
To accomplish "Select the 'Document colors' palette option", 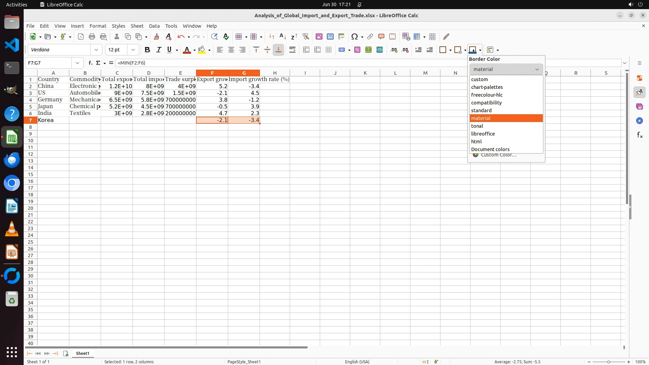I will (x=490, y=149).
